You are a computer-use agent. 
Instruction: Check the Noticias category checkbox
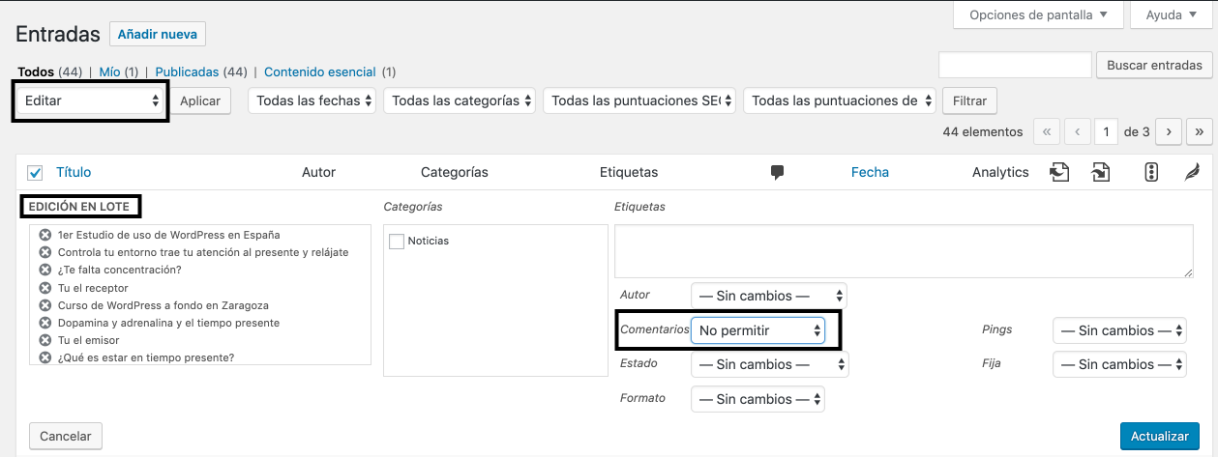point(397,242)
